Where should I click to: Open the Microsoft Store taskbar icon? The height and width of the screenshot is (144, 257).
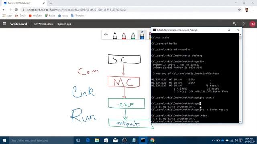pos(106,140)
